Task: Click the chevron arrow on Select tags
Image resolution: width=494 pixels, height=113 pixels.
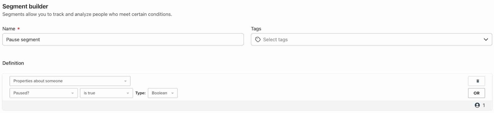Action: (486, 40)
